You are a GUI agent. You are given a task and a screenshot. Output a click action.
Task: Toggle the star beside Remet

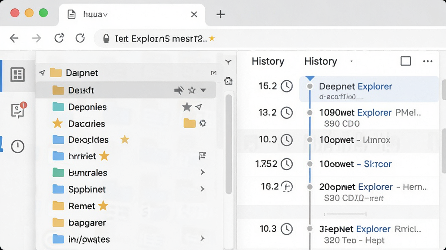[x=103, y=206]
